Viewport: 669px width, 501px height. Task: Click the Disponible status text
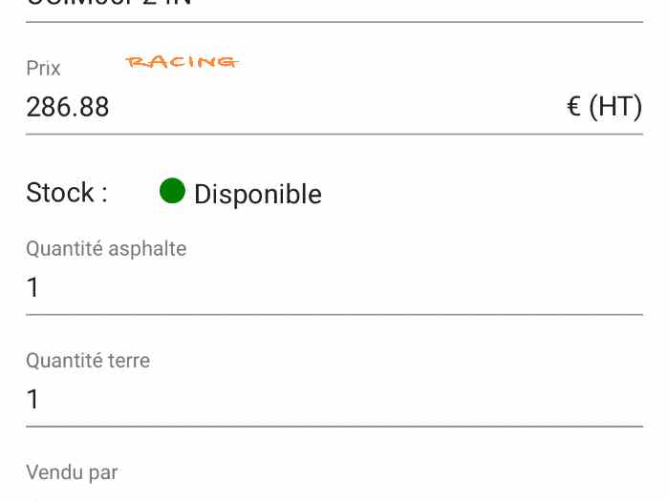pyautogui.click(x=258, y=195)
